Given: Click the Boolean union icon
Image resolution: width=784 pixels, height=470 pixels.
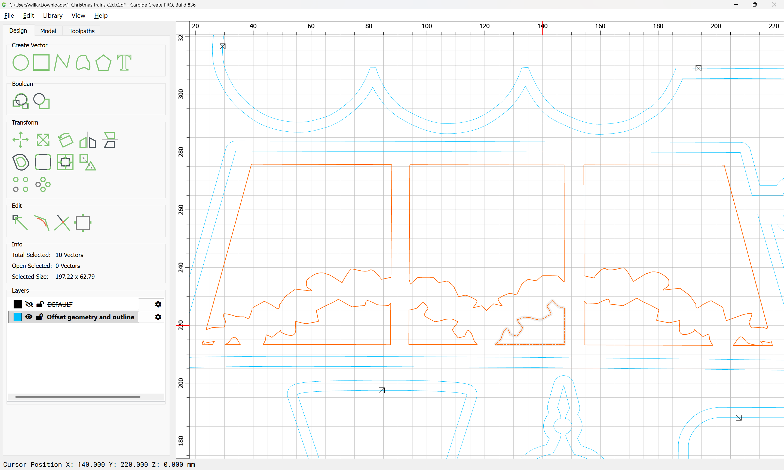Looking at the screenshot, I should click(x=20, y=101).
